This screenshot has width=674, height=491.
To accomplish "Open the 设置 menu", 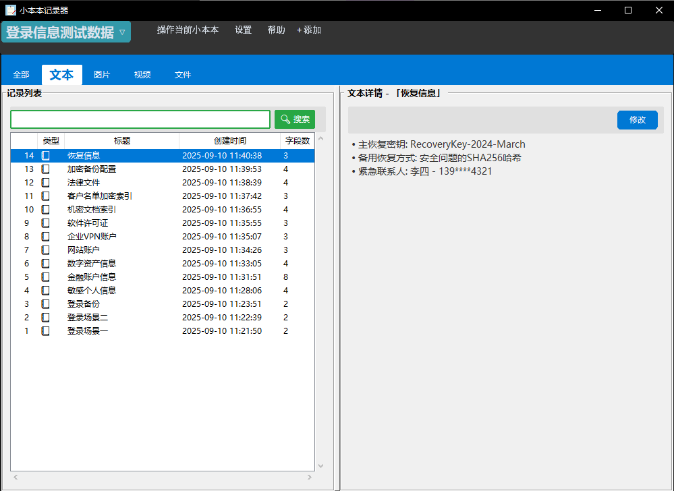I will pyautogui.click(x=243, y=30).
